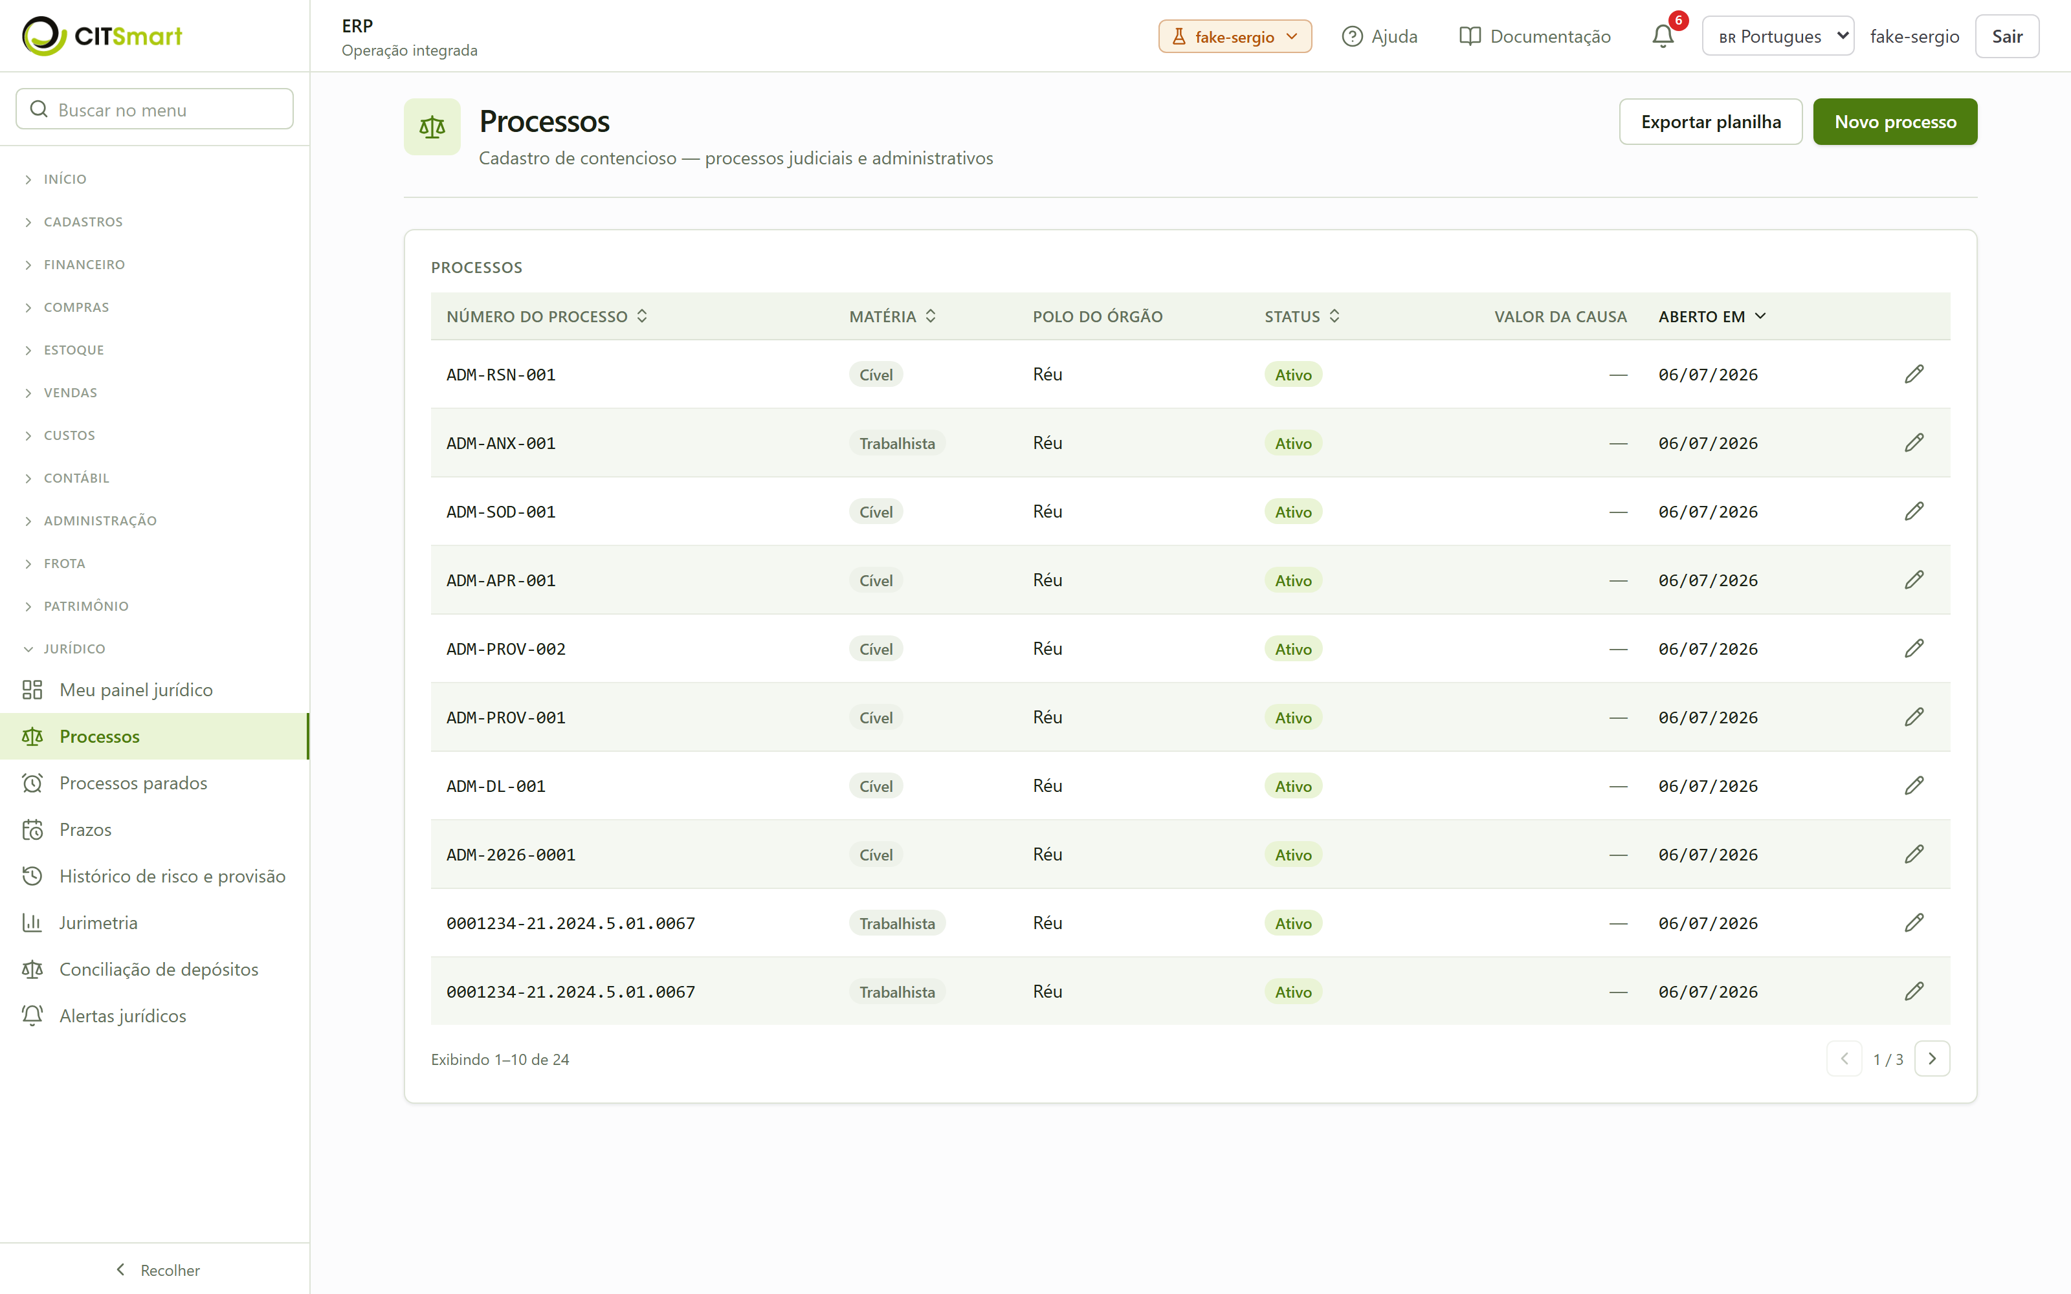The image size is (2071, 1294).
Task: Edit the ADM-DL-001 process
Action: [1914, 785]
